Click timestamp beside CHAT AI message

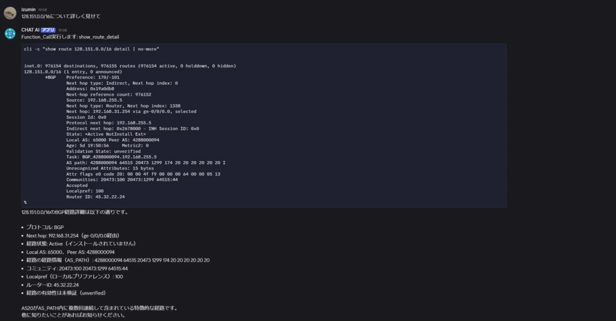63,30
